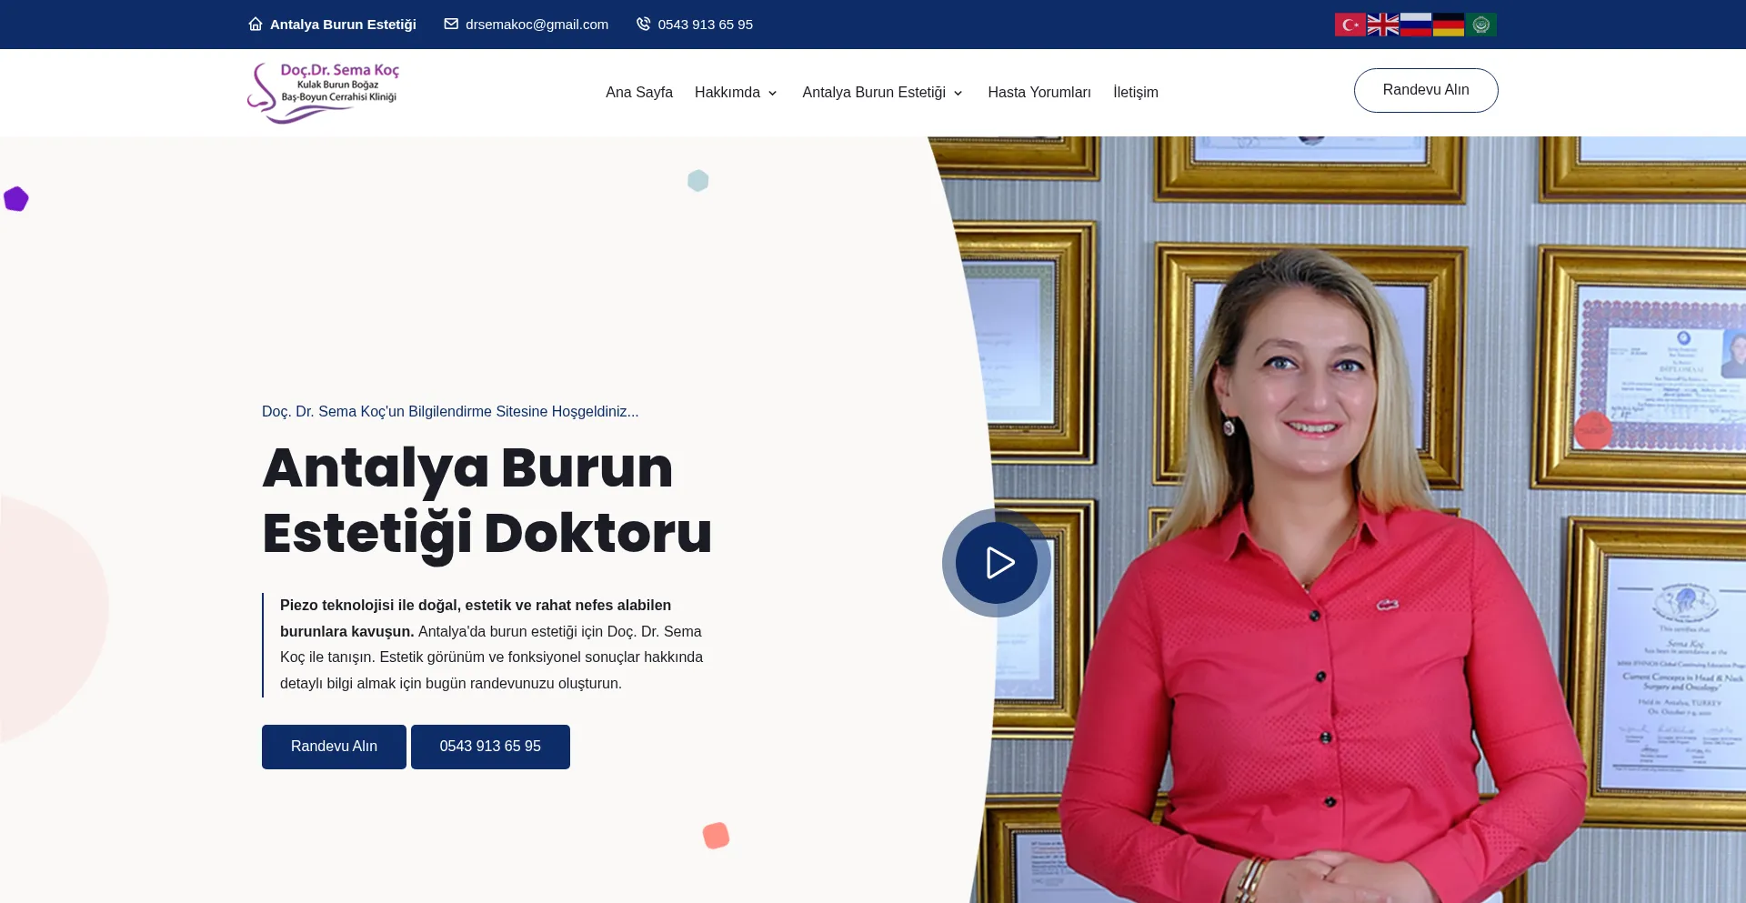1746x903 pixels.
Task: Switch language with the Russian flag
Action: pos(1415,25)
